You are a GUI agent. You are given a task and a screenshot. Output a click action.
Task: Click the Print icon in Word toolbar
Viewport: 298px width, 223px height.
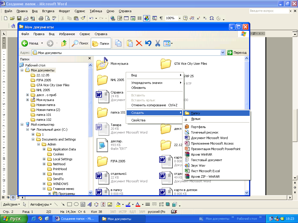[x=41, y=18]
